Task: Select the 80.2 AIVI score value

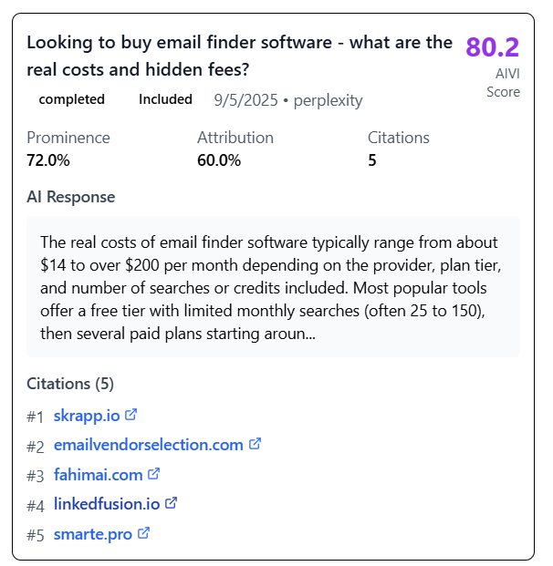Action: point(492,46)
